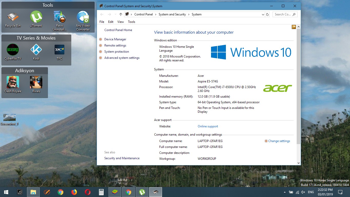
Task: Click the Workgroup value WORKGROUP
Action: [x=207, y=159]
